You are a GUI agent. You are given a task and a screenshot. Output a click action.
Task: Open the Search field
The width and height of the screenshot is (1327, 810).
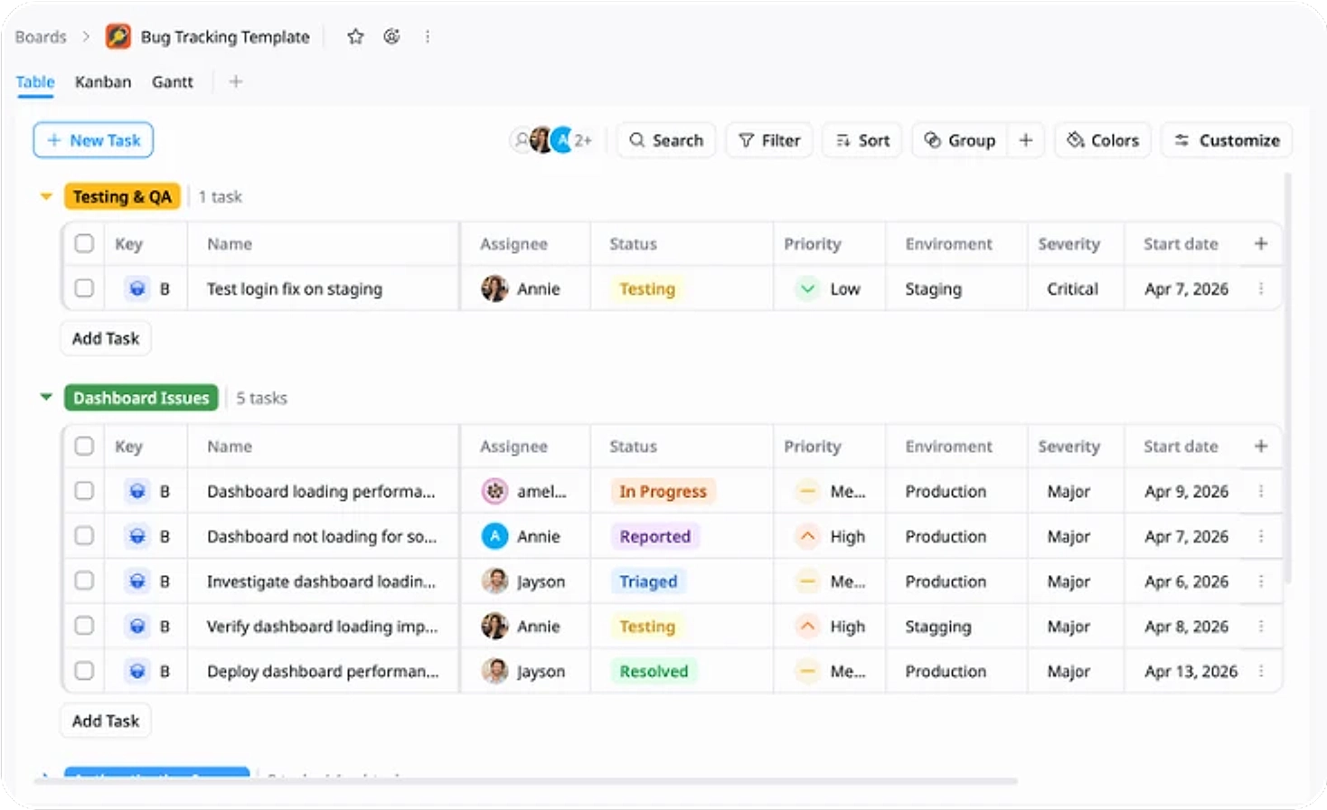[666, 140]
